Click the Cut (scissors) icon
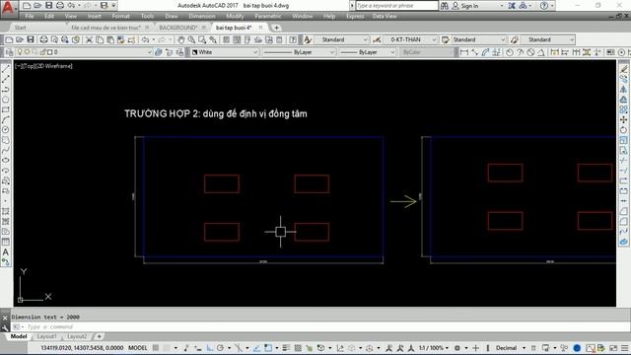 (x=89, y=39)
